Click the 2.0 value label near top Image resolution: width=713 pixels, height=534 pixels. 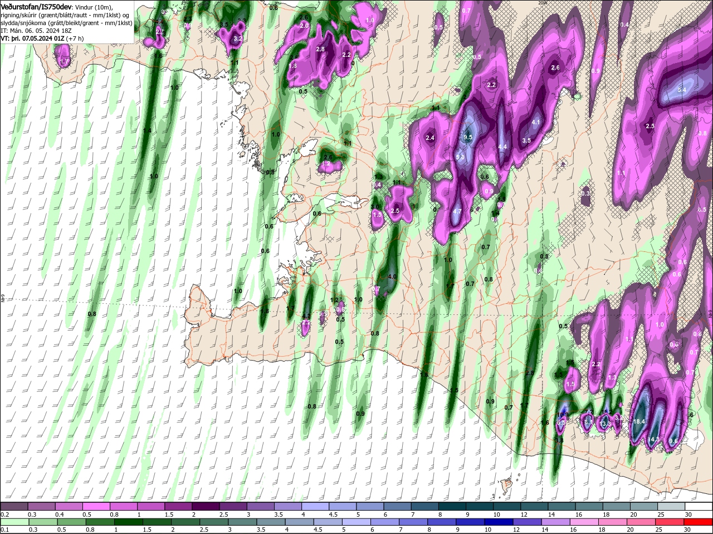click(x=304, y=26)
